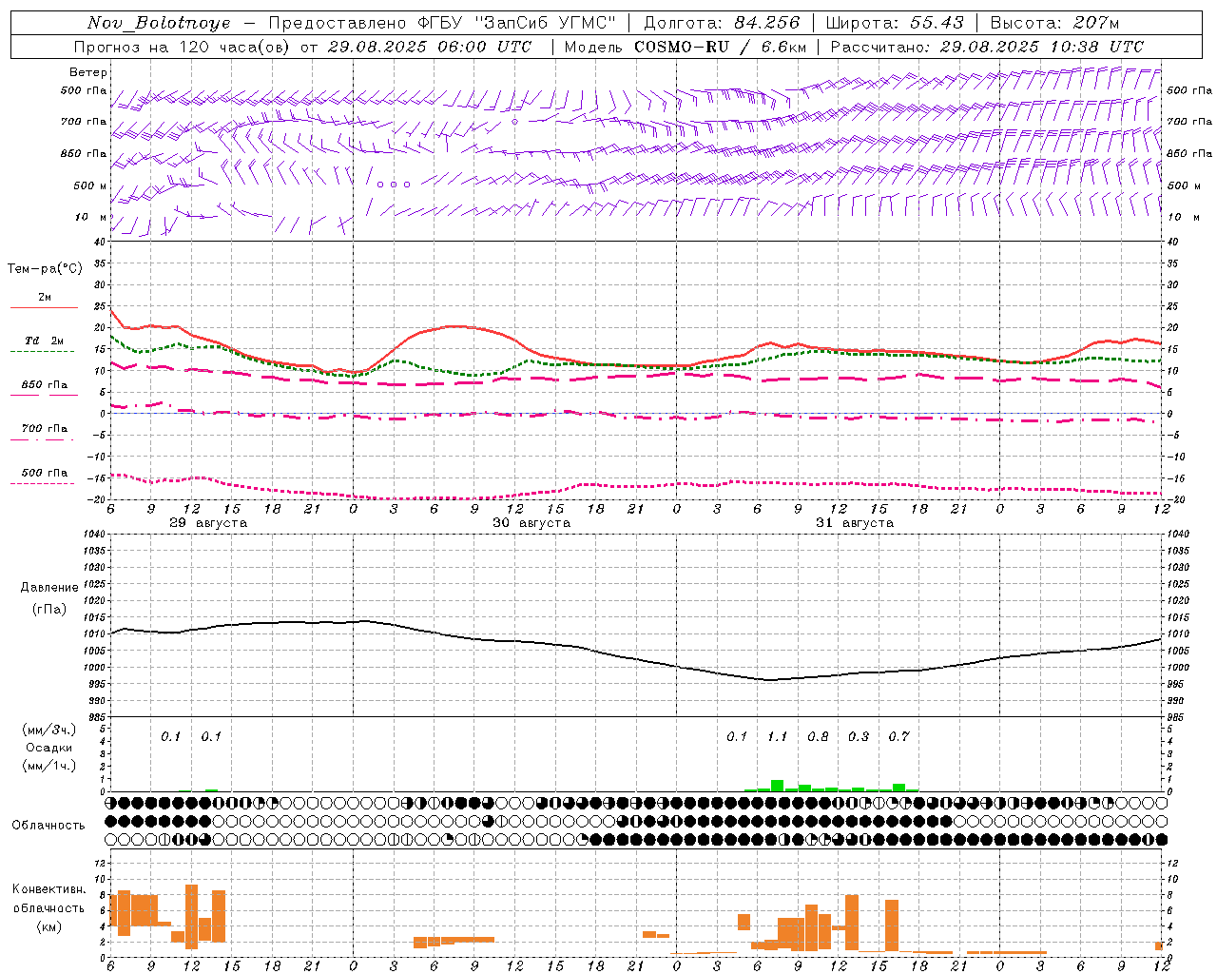Click the 'Широта: 55.43' header field
Image resolution: width=1217 pixels, height=974 pixels.
click(895, 23)
